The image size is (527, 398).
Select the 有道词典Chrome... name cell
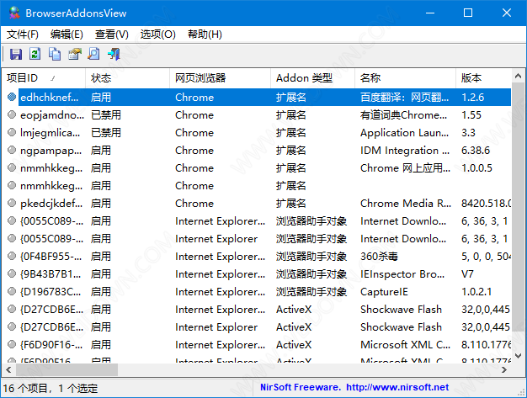403,115
